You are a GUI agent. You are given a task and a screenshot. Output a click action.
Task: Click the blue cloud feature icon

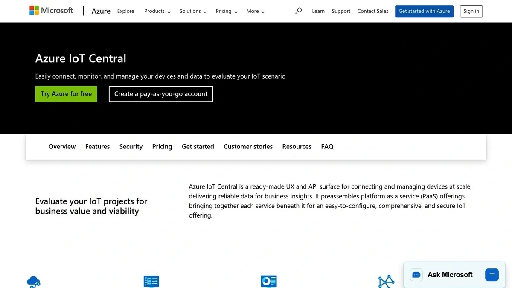[x=33, y=282]
